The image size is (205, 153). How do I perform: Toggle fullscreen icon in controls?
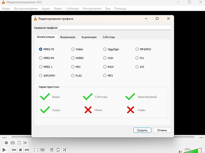36,150
